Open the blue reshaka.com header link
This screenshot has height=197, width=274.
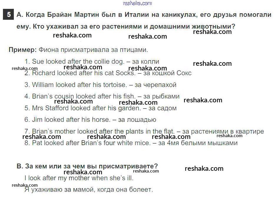pos(137,3)
